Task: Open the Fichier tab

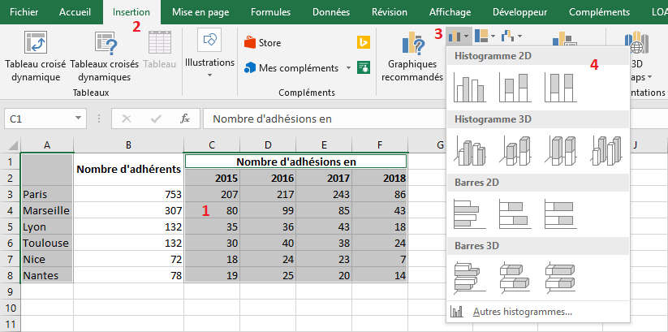Action: click(24, 12)
